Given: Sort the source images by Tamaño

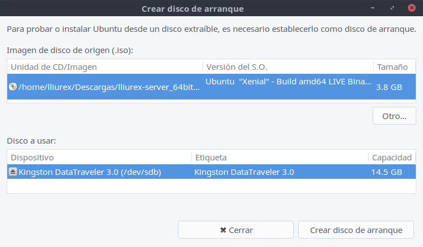Looking at the screenshot, I should (x=393, y=67).
